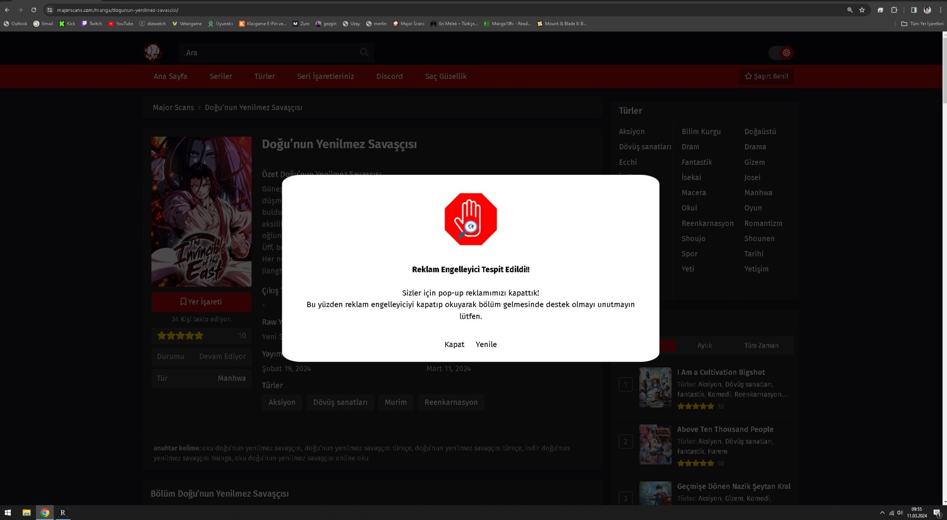The width and height of the screenshot is (947, 520).
Task: Click the Şaşırt Beni! surprise button
Action: click(x=766, y=77)
